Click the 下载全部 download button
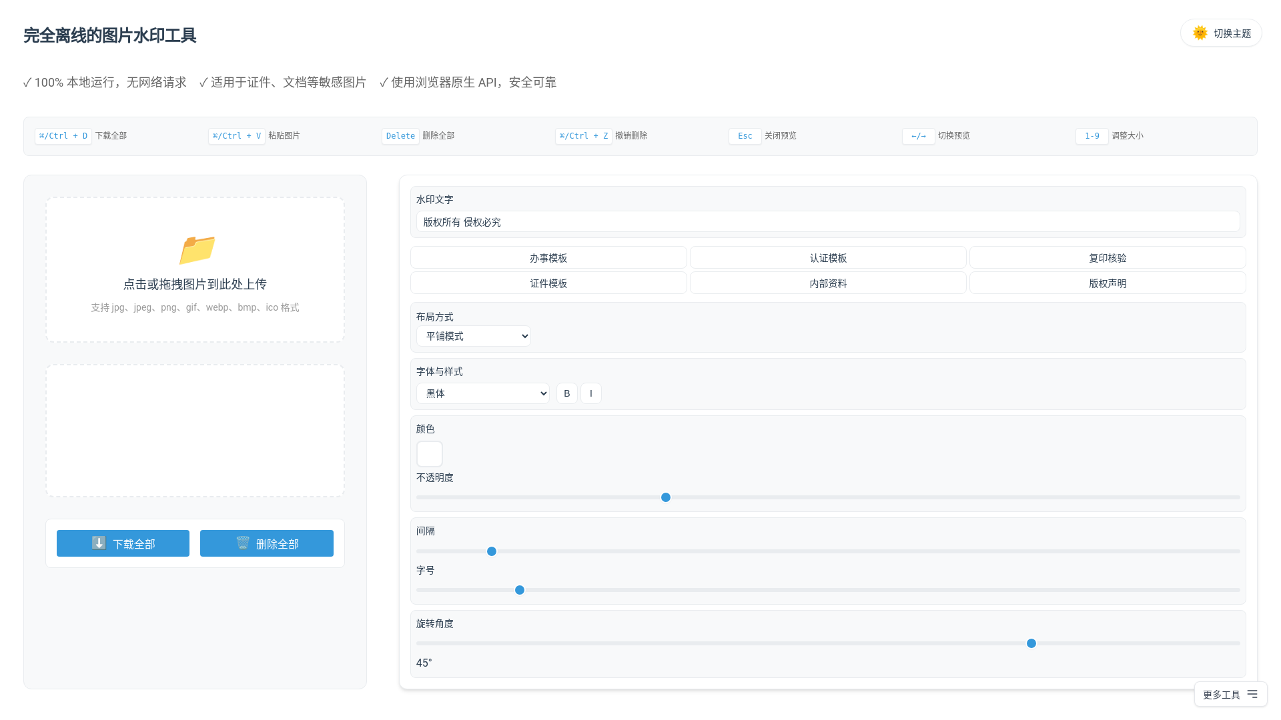 [123, 543]
